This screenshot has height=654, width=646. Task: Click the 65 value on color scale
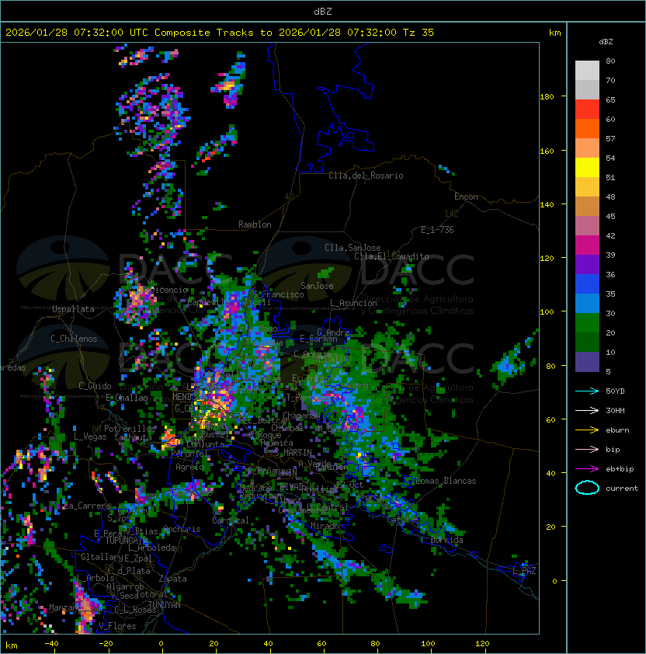pos(610,99)
